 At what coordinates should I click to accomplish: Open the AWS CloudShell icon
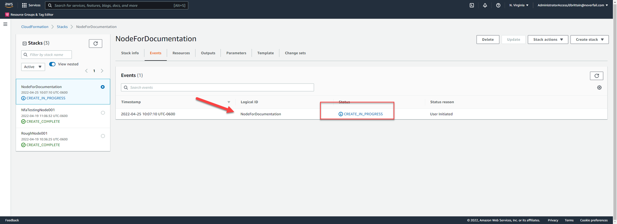pos(471,5)
